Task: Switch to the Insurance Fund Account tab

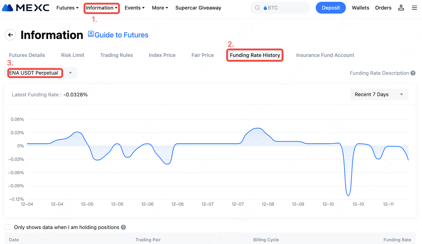Action: [x=325, y=55]
